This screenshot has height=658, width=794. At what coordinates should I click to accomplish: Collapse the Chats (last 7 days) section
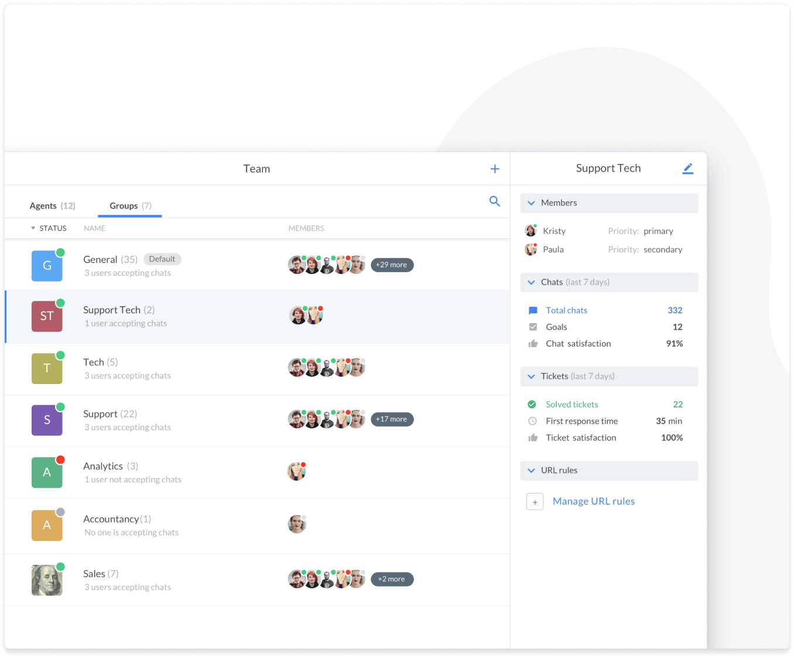(531, 282)
